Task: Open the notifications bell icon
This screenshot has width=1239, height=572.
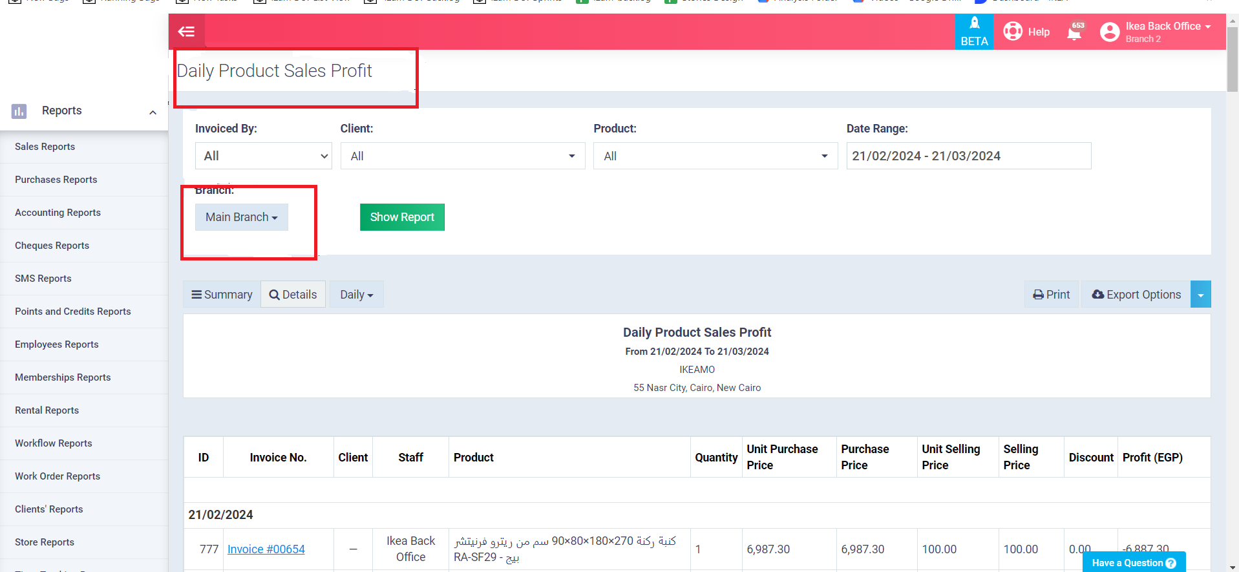Action: pos(1074,32)
